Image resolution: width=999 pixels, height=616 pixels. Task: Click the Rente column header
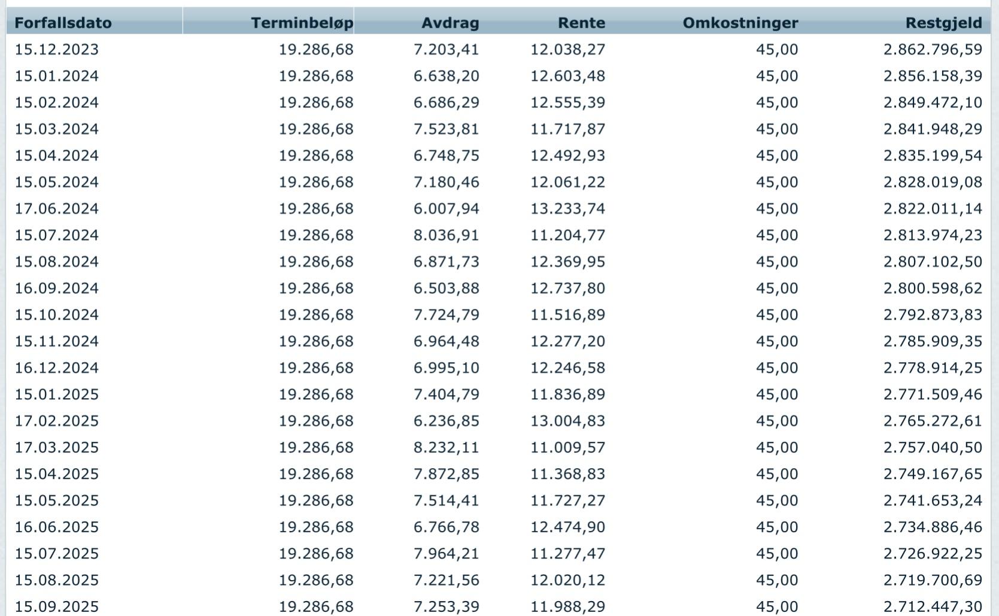click(581, 23)
